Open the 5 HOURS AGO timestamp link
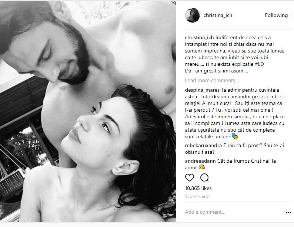294x227 pixels. click(x=197, y=197)
